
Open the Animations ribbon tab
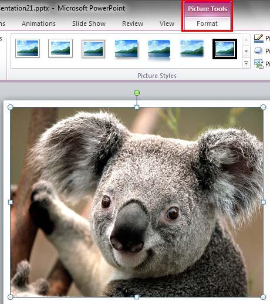39,23
